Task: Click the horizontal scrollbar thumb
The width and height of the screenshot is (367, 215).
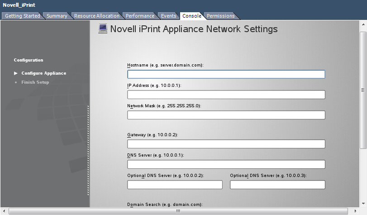Action: coord(178,211)
